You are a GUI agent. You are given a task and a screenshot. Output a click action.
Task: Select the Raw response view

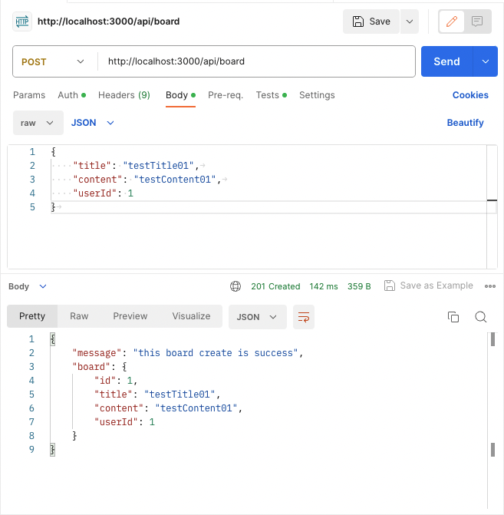pos(79,316)
